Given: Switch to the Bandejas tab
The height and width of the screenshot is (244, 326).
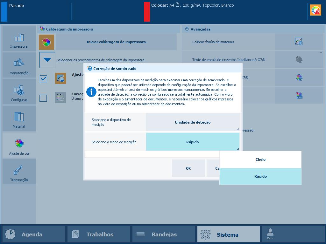Looking at the screenshot, I should click(x=163, y=234).
